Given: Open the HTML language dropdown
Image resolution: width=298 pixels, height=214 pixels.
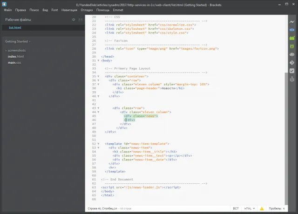Looking at the screenshot, I should coord(250,208).
